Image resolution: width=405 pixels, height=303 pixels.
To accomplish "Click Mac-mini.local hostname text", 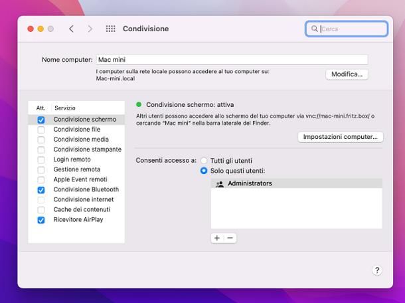I will pos(116,78).
